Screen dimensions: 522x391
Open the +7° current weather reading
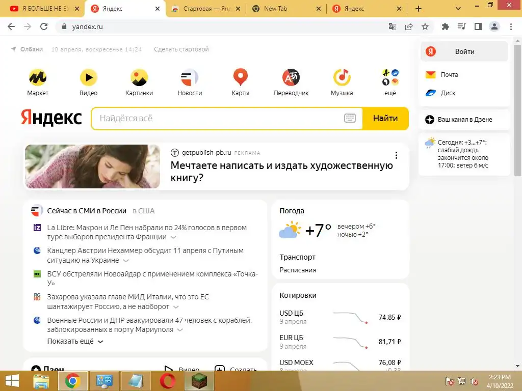[x=318, y=230]
